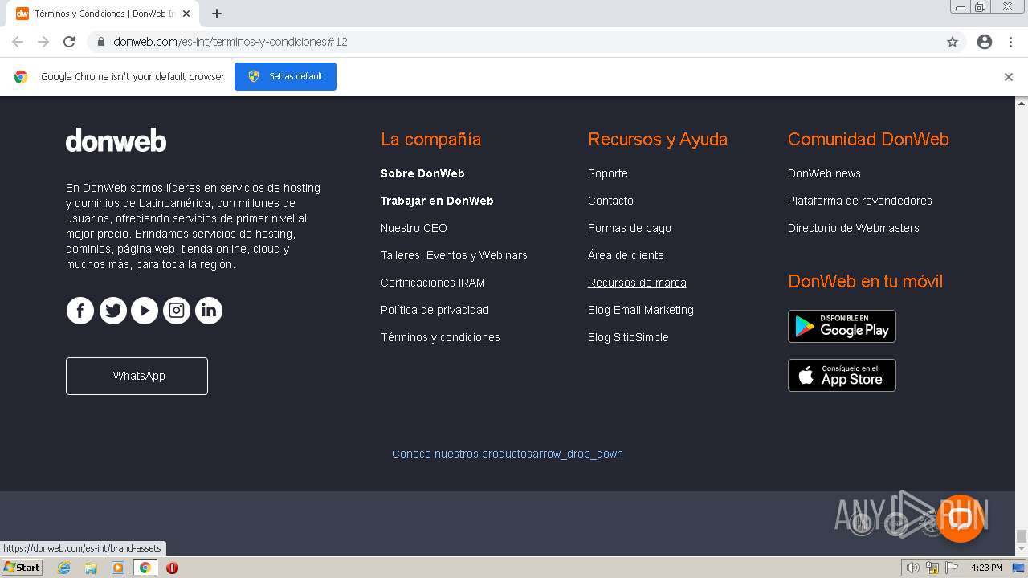Screen dimensions: 1028x578
Task: View site security lock information
Action: coord(101,42)
